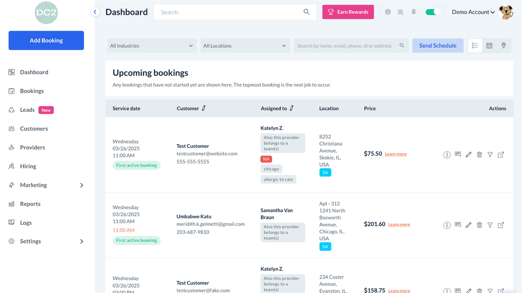The width and height of the screenshot is (522, 293).
Task: Click provider name Samantha Van Braun
Action: 276,214
